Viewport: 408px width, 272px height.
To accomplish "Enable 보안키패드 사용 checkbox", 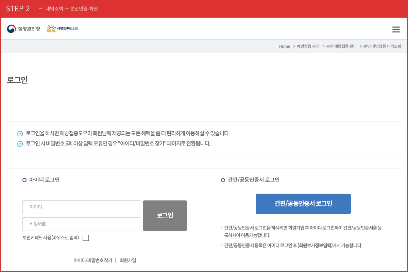I will [86, 238].
